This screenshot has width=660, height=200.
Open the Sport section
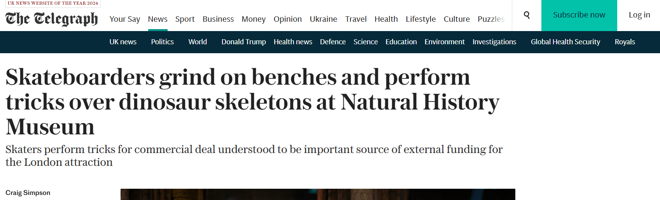tap(185, 19)
